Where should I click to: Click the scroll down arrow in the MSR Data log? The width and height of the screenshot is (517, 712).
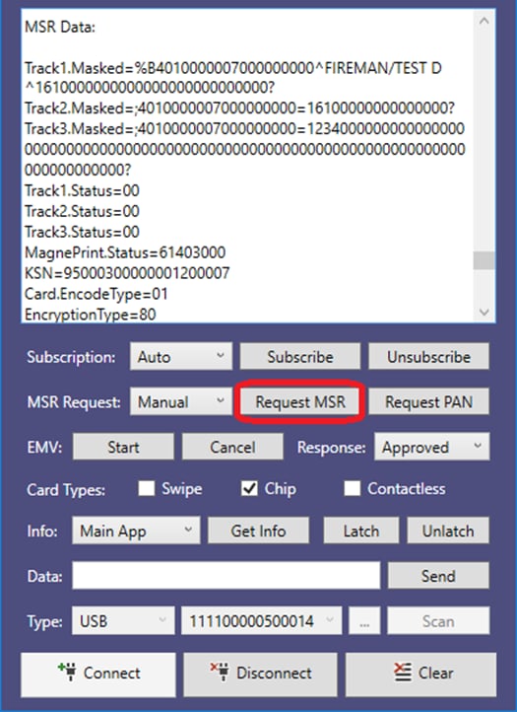[x=484, y=312]
